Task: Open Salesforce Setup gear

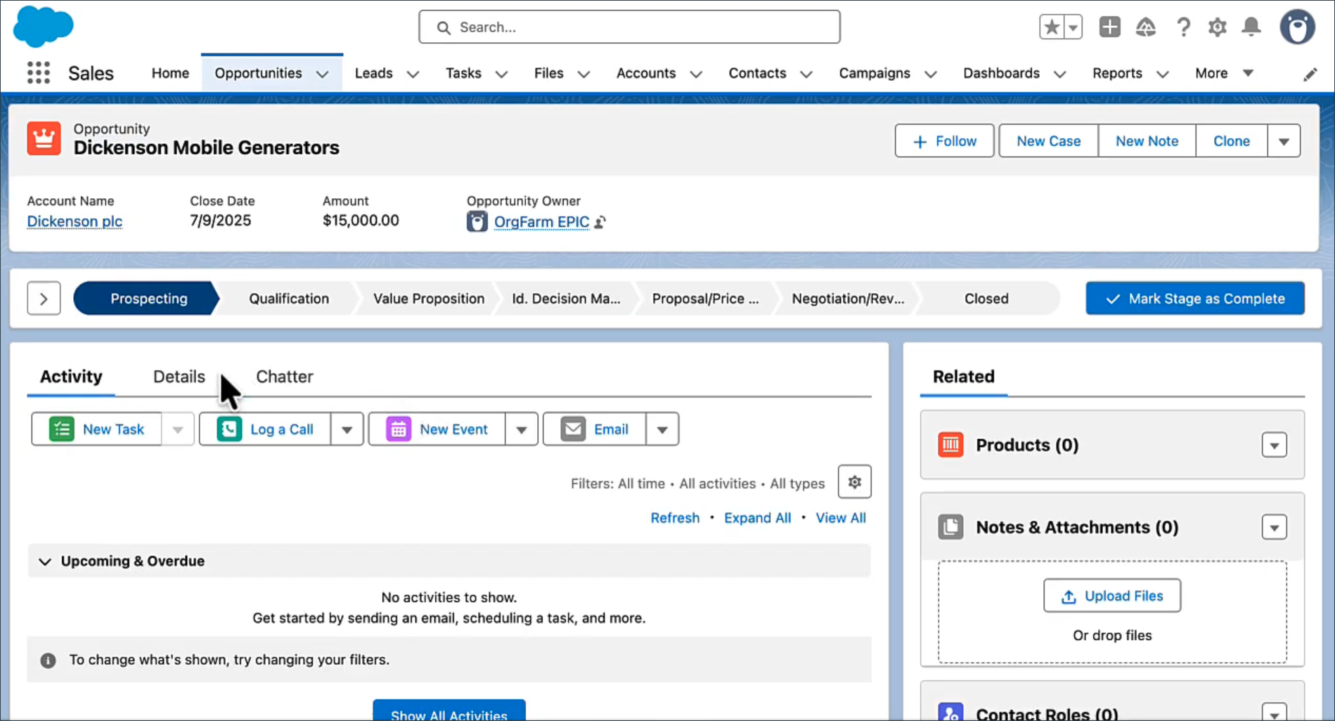Action: click(x=1217, y=27)
